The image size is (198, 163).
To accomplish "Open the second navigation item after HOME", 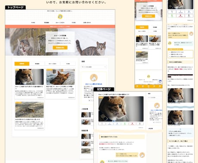I will tap(46, 23).
